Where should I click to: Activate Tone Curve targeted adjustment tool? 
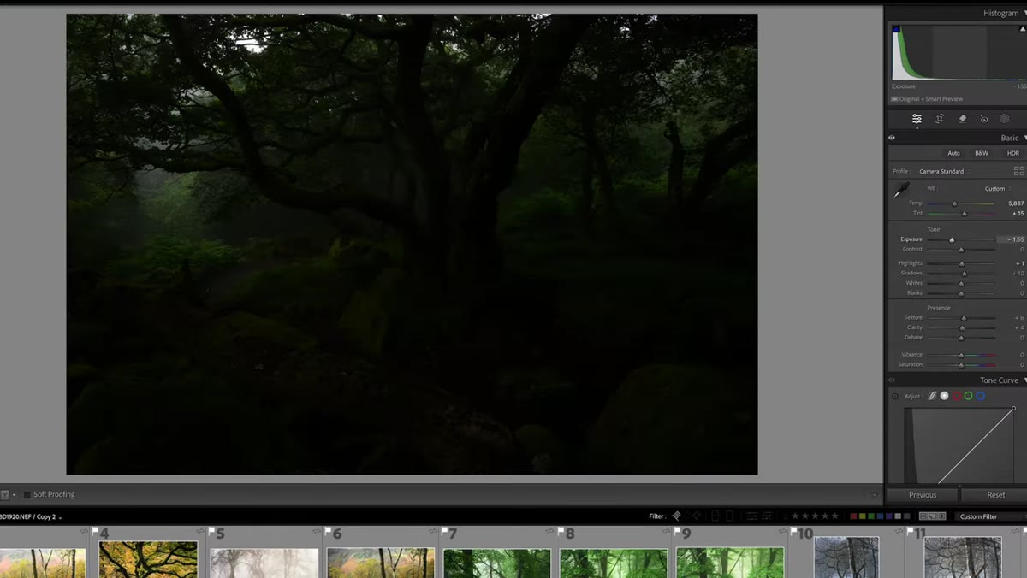pos(895,396)
